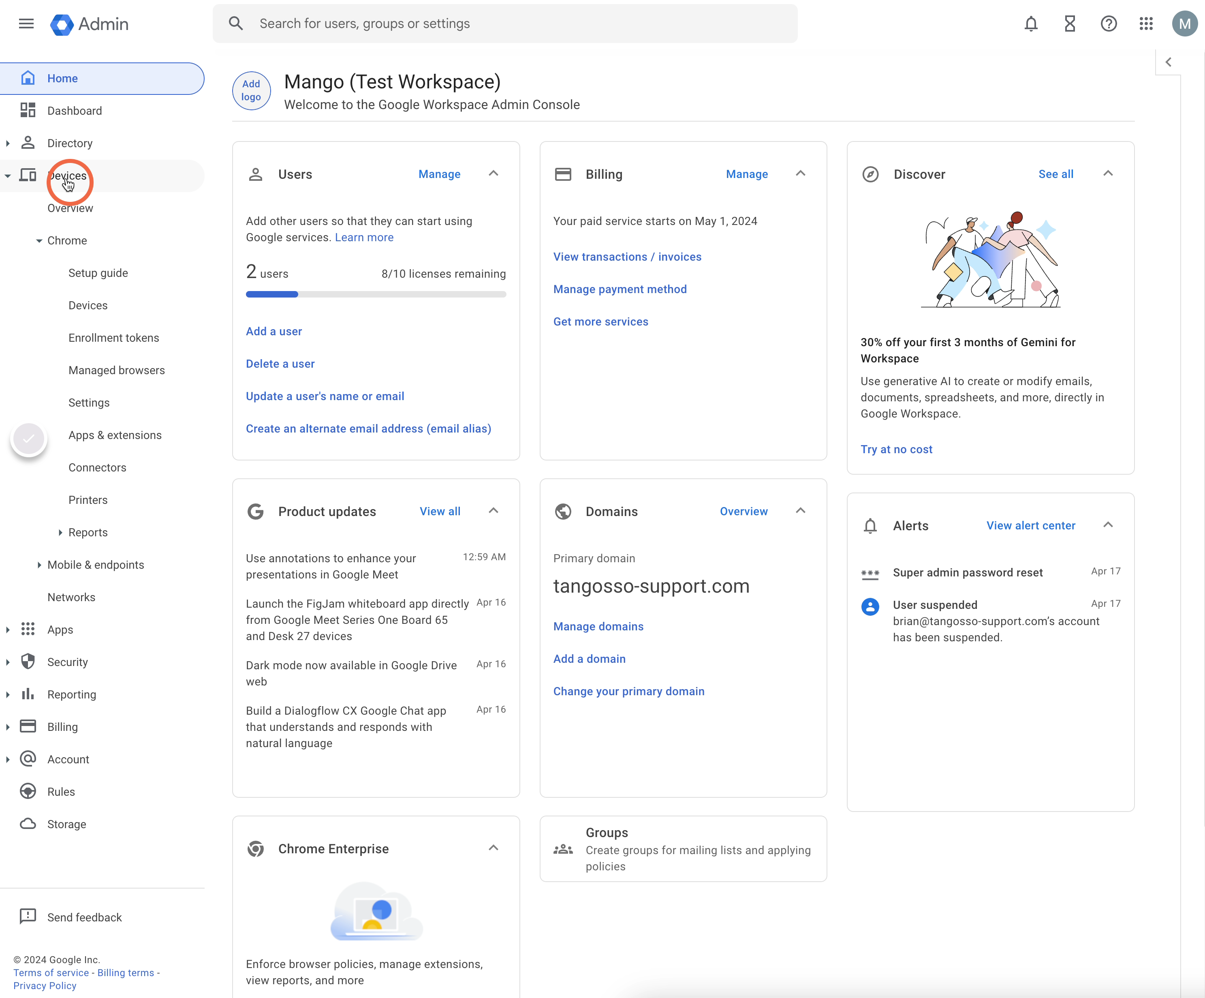Click the Add a user link
Image resolution: width=1205 pixels, height=998 pixels.
point(274,331)
